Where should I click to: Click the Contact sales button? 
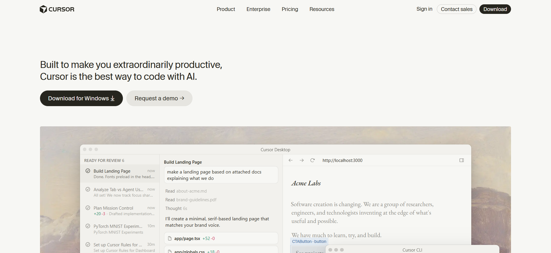click(457, 9)
